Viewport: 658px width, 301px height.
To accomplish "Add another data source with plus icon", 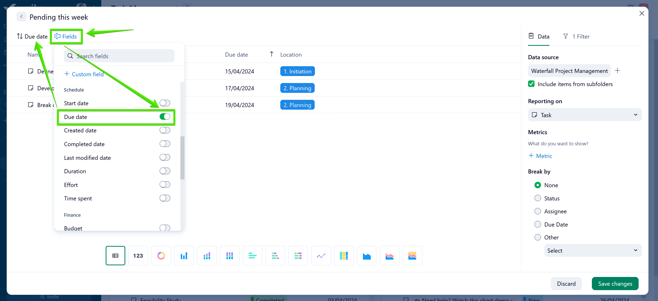I will (617, 71).
